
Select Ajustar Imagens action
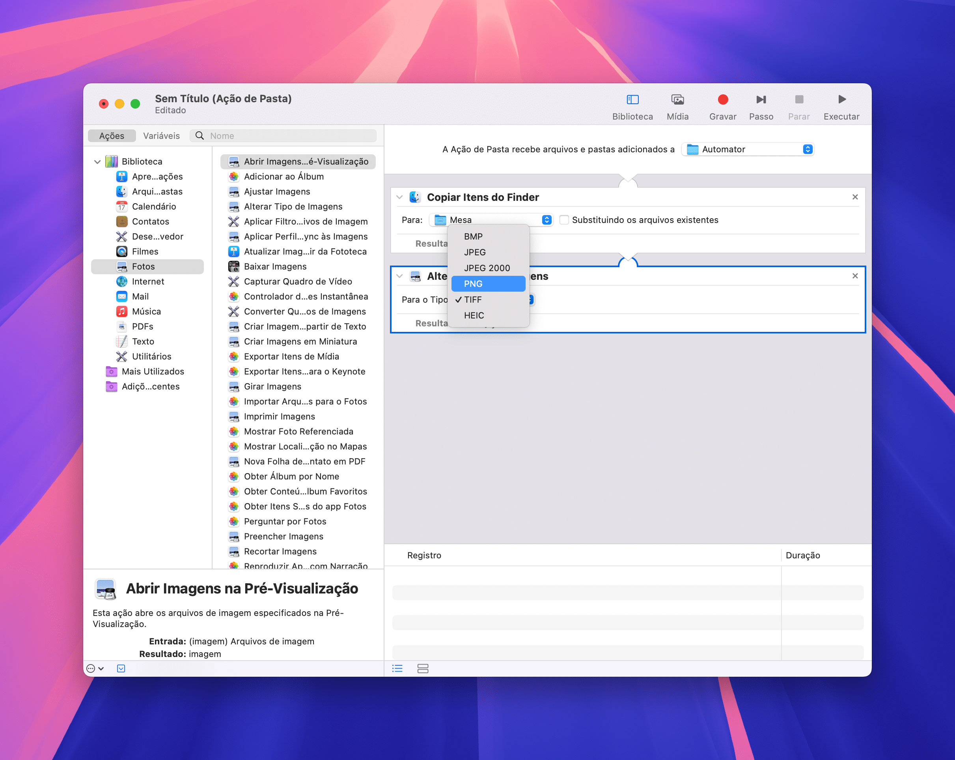point(298,191)
